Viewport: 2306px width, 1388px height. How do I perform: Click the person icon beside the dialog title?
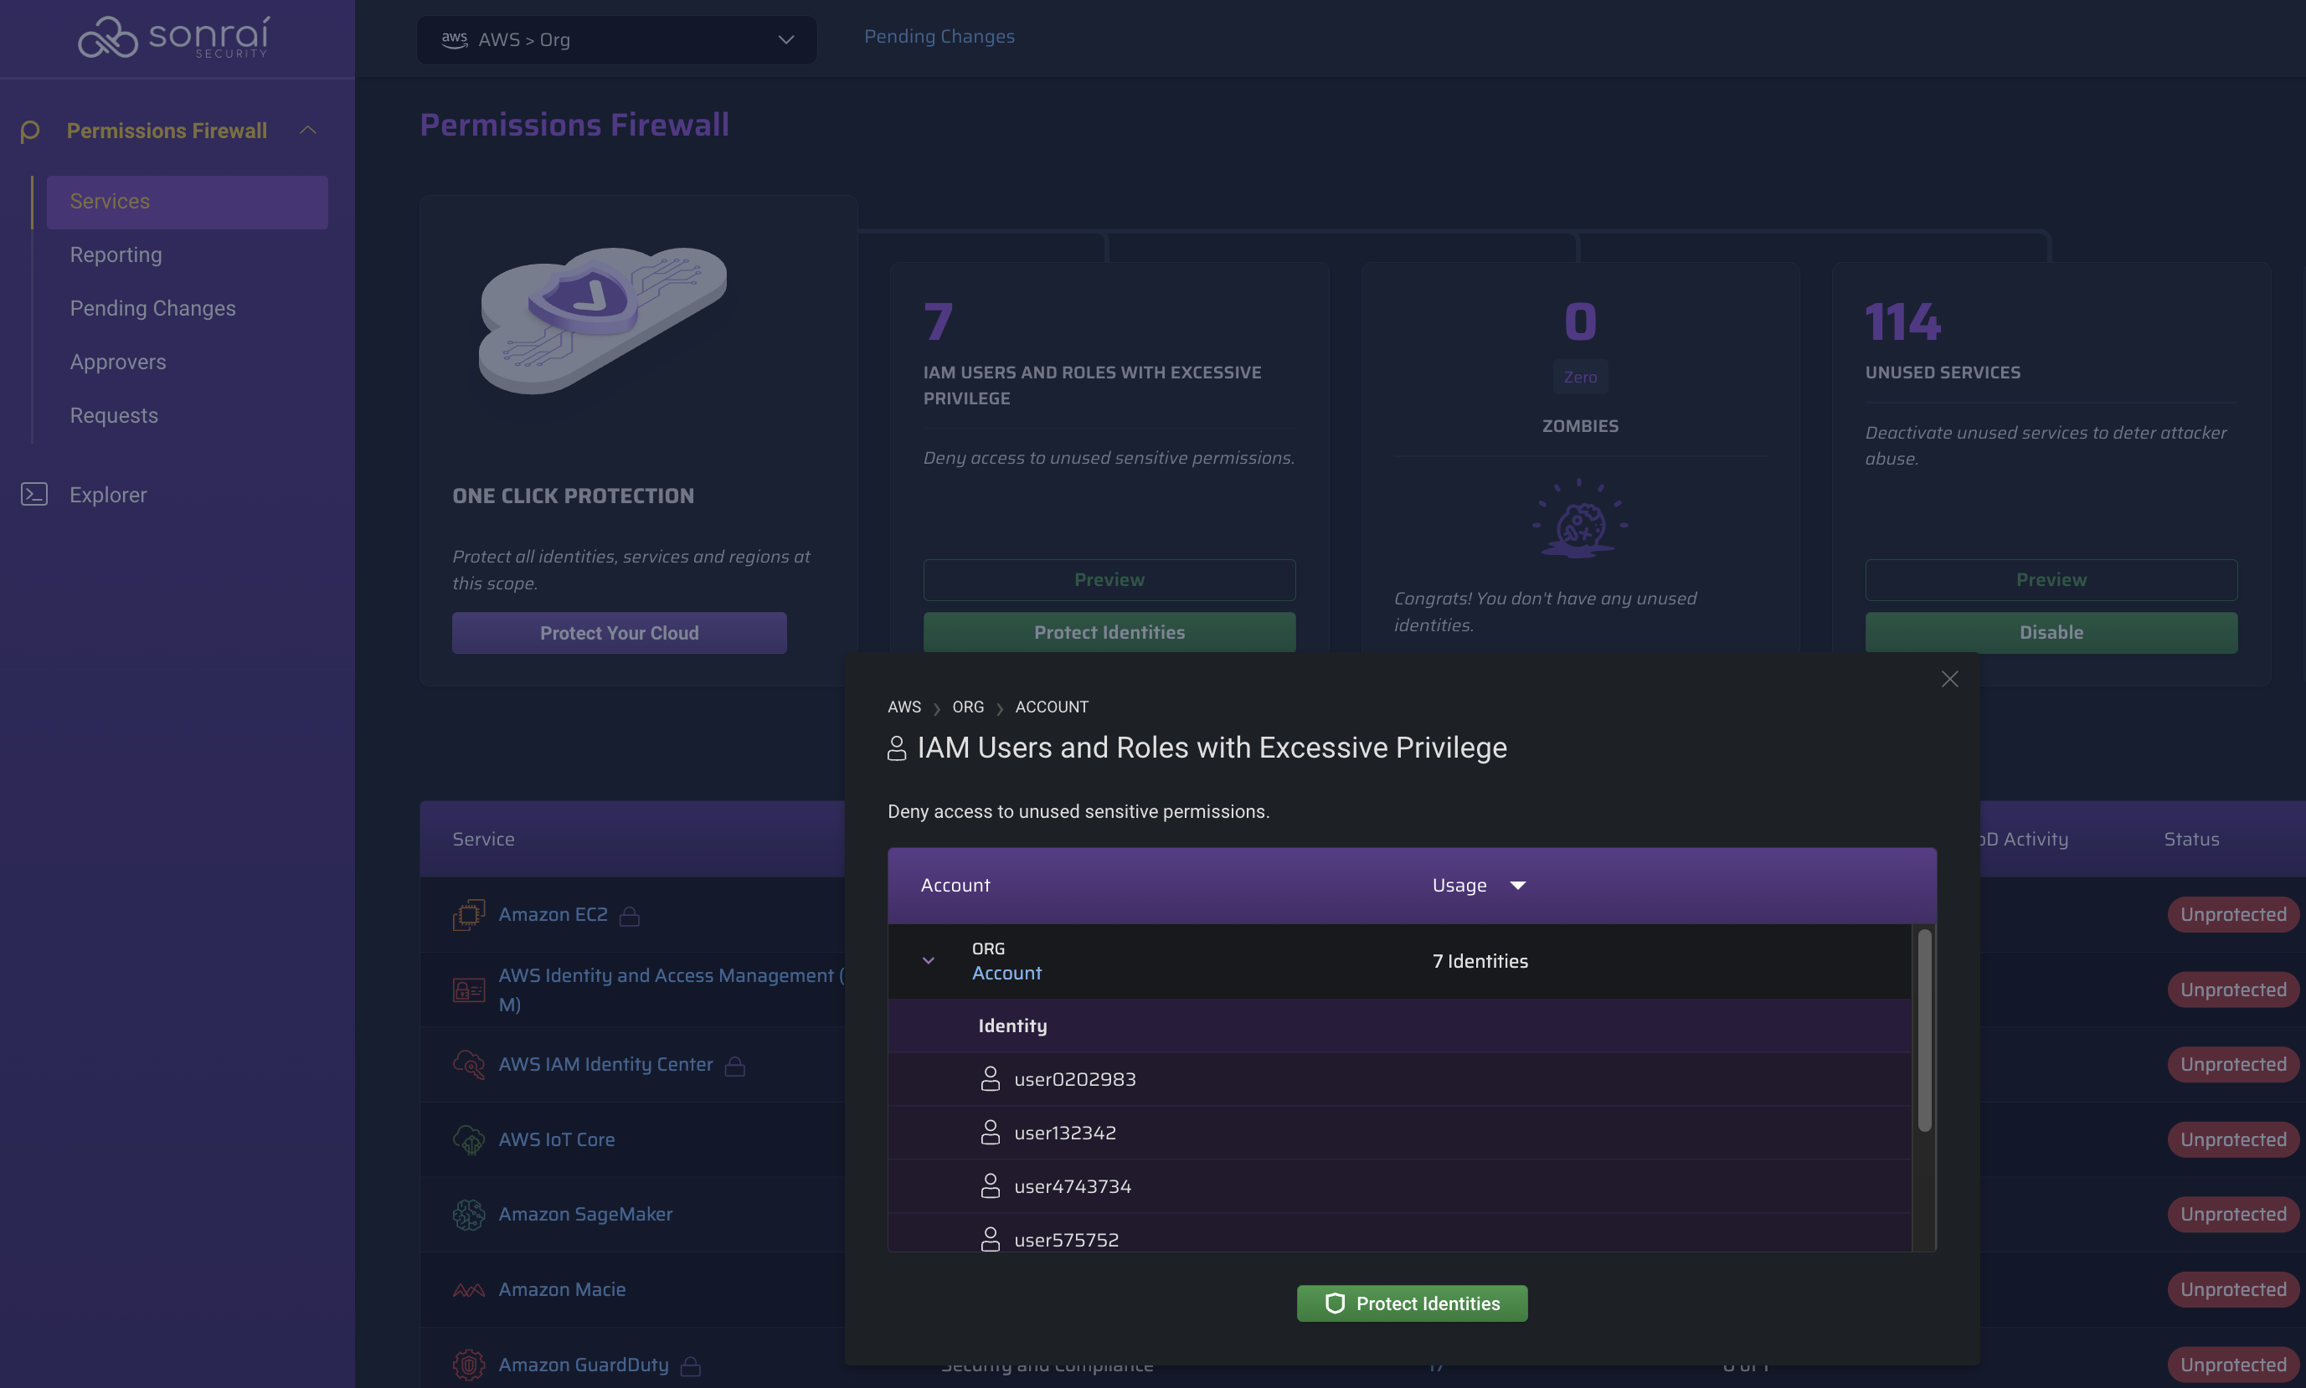click(896, 748)
